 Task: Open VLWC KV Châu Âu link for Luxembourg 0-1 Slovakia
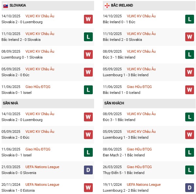coord(40,51)
